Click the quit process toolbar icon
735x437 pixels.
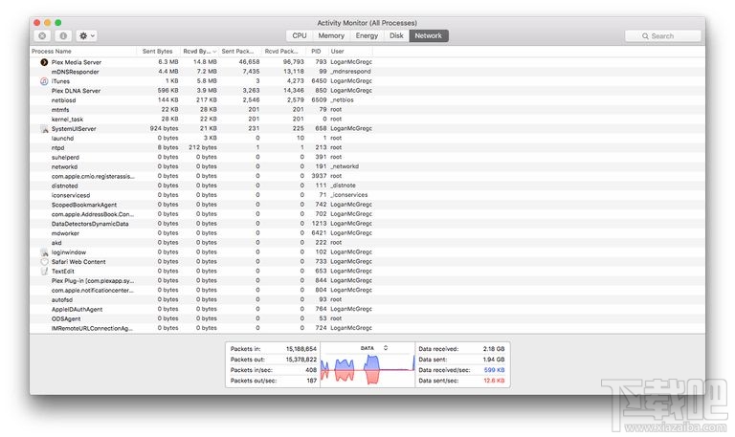click(42, 36)
